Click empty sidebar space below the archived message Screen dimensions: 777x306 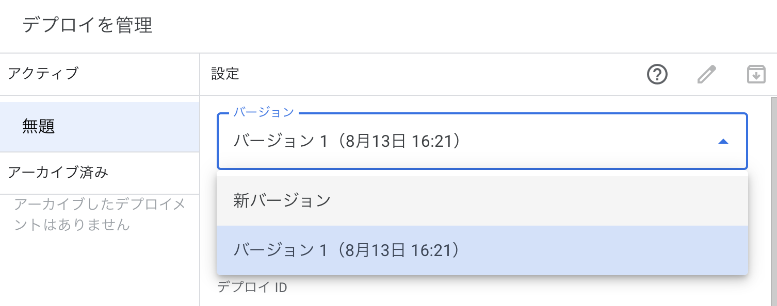tap(99, 273)
